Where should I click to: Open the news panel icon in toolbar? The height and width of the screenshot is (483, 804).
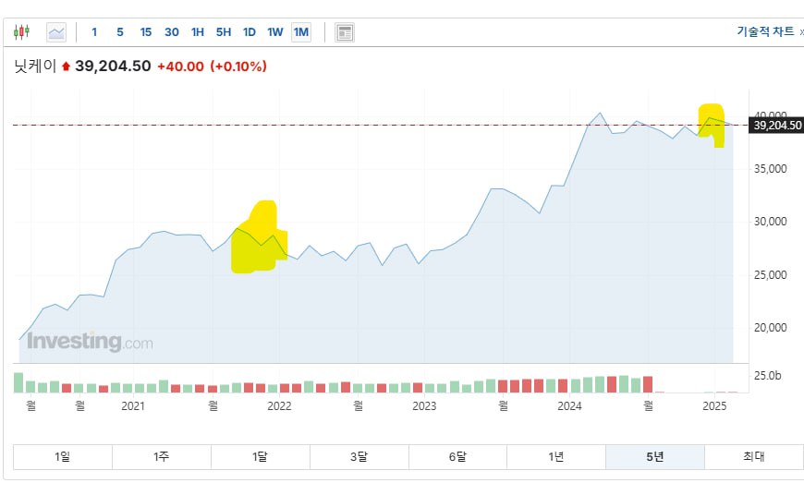(x=345, y=32)
